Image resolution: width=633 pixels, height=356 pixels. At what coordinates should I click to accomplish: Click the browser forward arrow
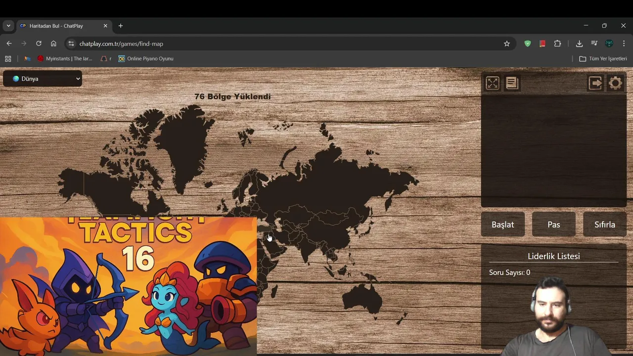click(x=24, y=44)
